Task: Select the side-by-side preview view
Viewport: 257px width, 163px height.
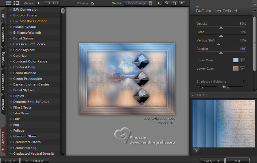Action: (55, 3)
